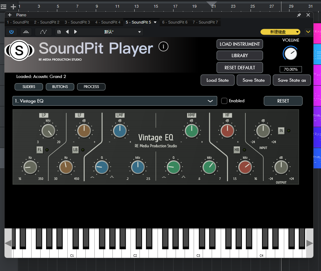321x271 pixels.
Task: Open the automation curve icon
Action: click(x=43, y=32)
